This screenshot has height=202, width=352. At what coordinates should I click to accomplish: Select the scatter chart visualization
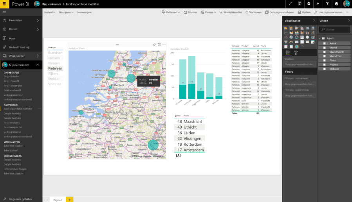[286, 37]
